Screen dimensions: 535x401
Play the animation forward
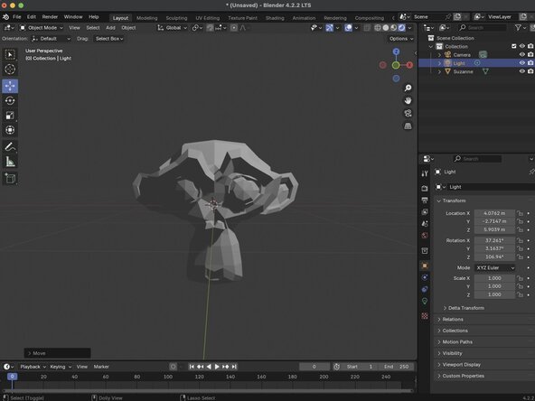tap(217, 367)
